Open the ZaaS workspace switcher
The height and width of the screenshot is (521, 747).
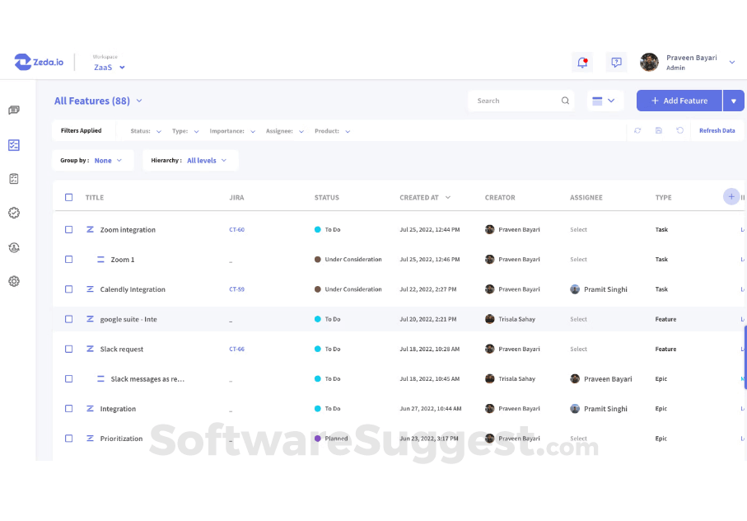pyautogui.click(x=109, y=68)
